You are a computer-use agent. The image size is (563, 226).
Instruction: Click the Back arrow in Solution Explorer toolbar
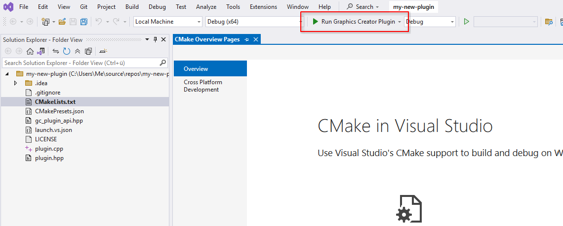pos(8,51)
